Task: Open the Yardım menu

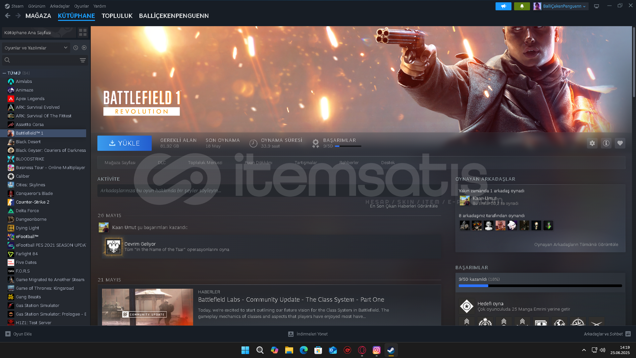Action: click(99, 6)
